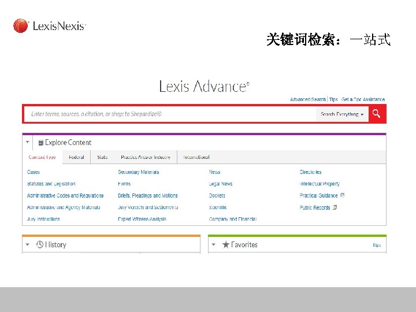Screen dimensions: 416x312
Task: Switch to the State tab
Action: click(102, 157)
